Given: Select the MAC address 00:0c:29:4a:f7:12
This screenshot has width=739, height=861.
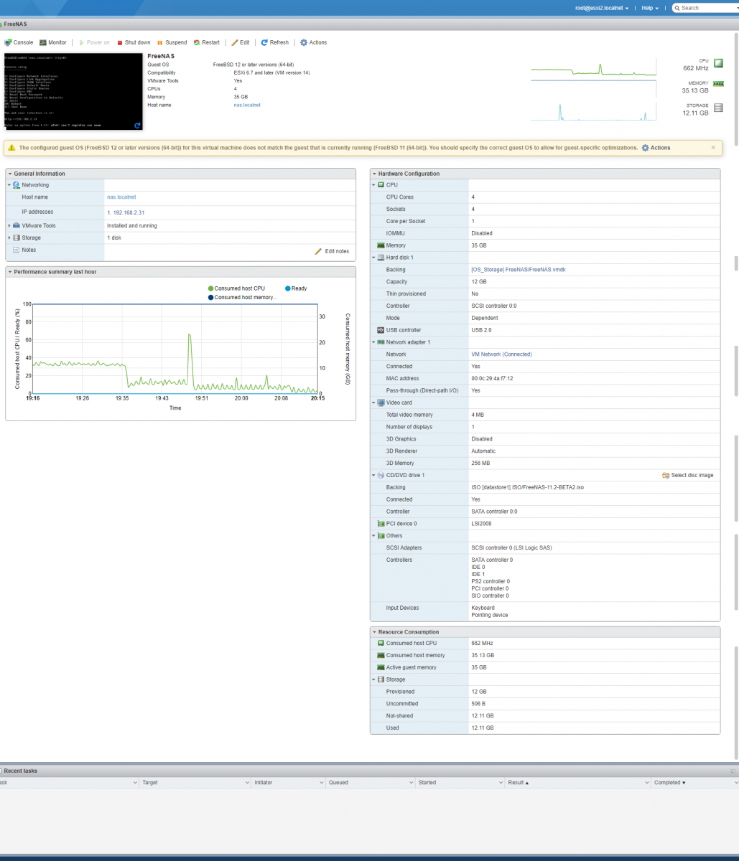Looking at the screenshot, I should click(x=492, y=379).
